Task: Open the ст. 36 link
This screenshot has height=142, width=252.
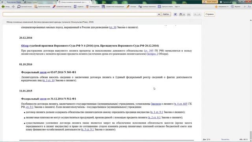Action: pos(113,27)
